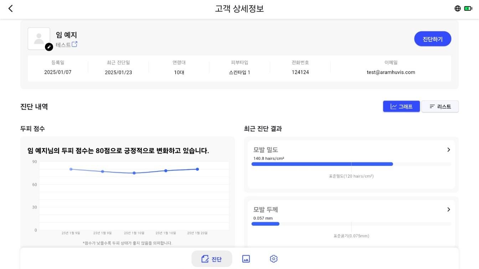This screenshot has width=479, height=269.
Task: Select the 25년 1월 23일 chart data point
Action: (x=197, y=169)
